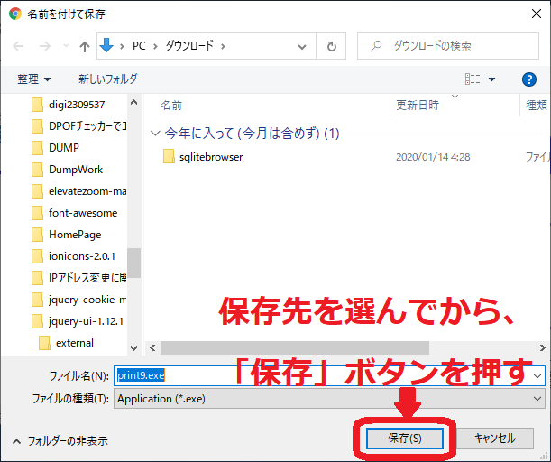The image size is (551, 462).
Task: Open the help question mark icon
Action: tap(529, 79)
